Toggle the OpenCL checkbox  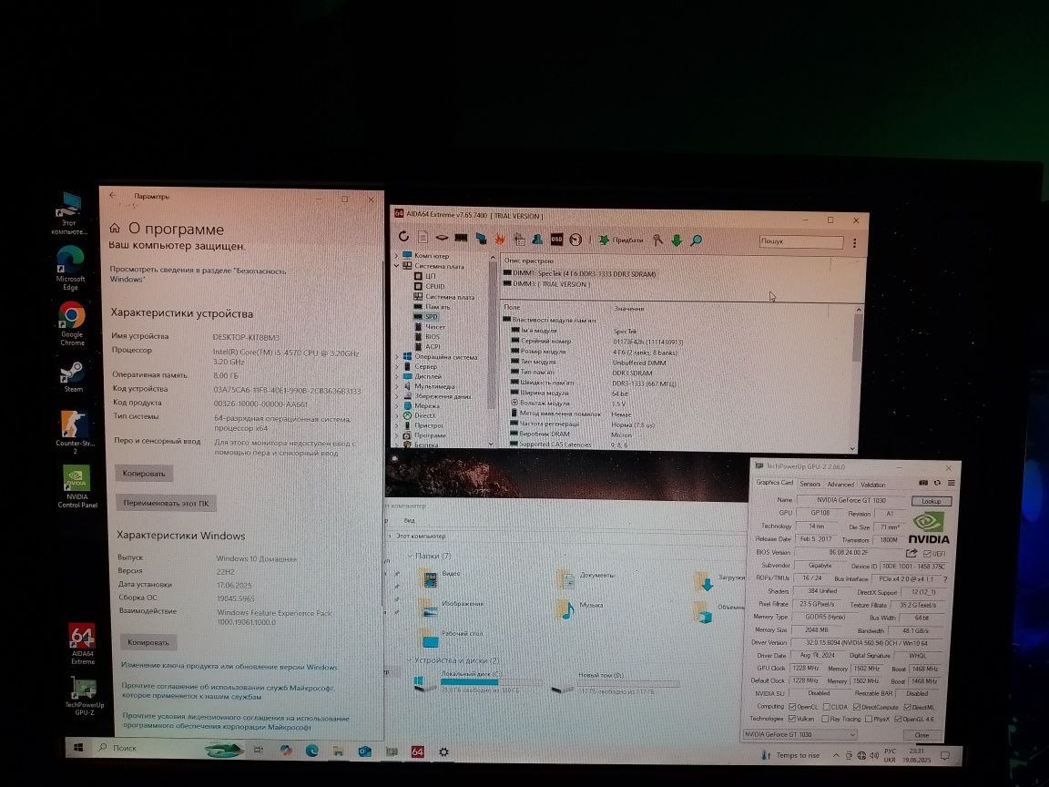click(x=792, y=707)
